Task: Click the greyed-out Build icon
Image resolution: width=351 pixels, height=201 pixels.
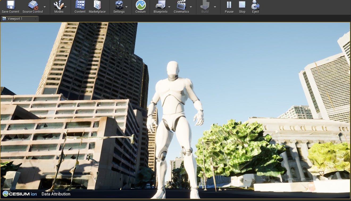Action: tap(205, 7)
